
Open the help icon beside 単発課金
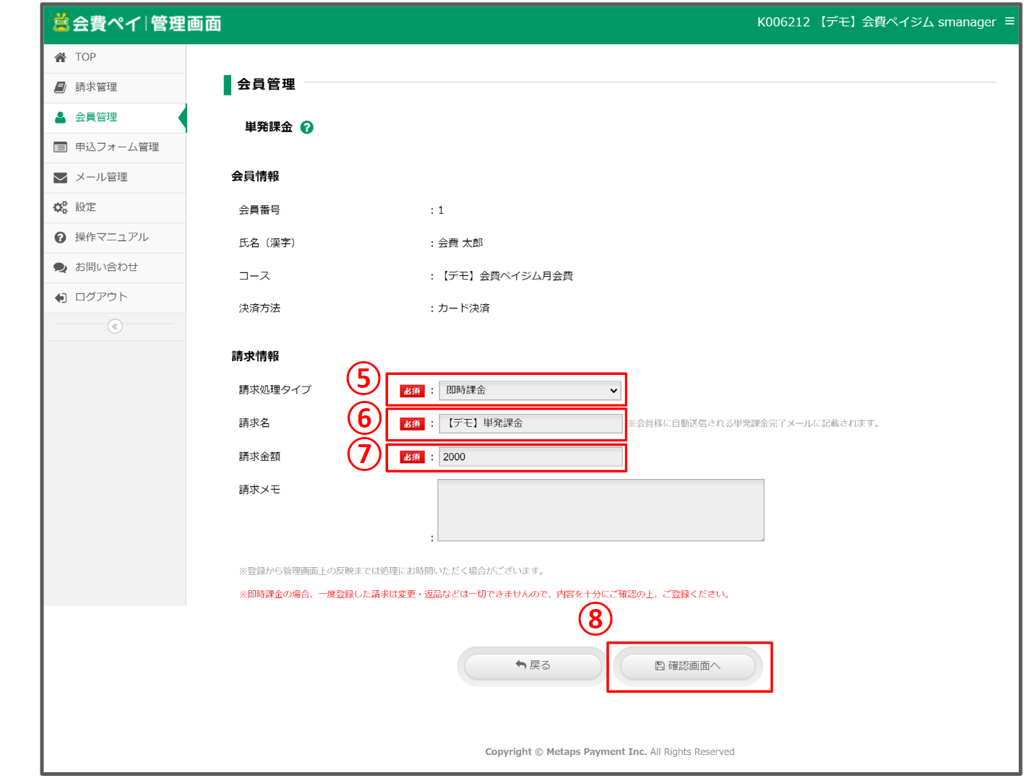(x=306, y=127)
